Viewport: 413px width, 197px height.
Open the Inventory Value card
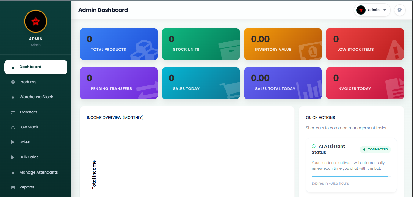[x=283, y=44]
